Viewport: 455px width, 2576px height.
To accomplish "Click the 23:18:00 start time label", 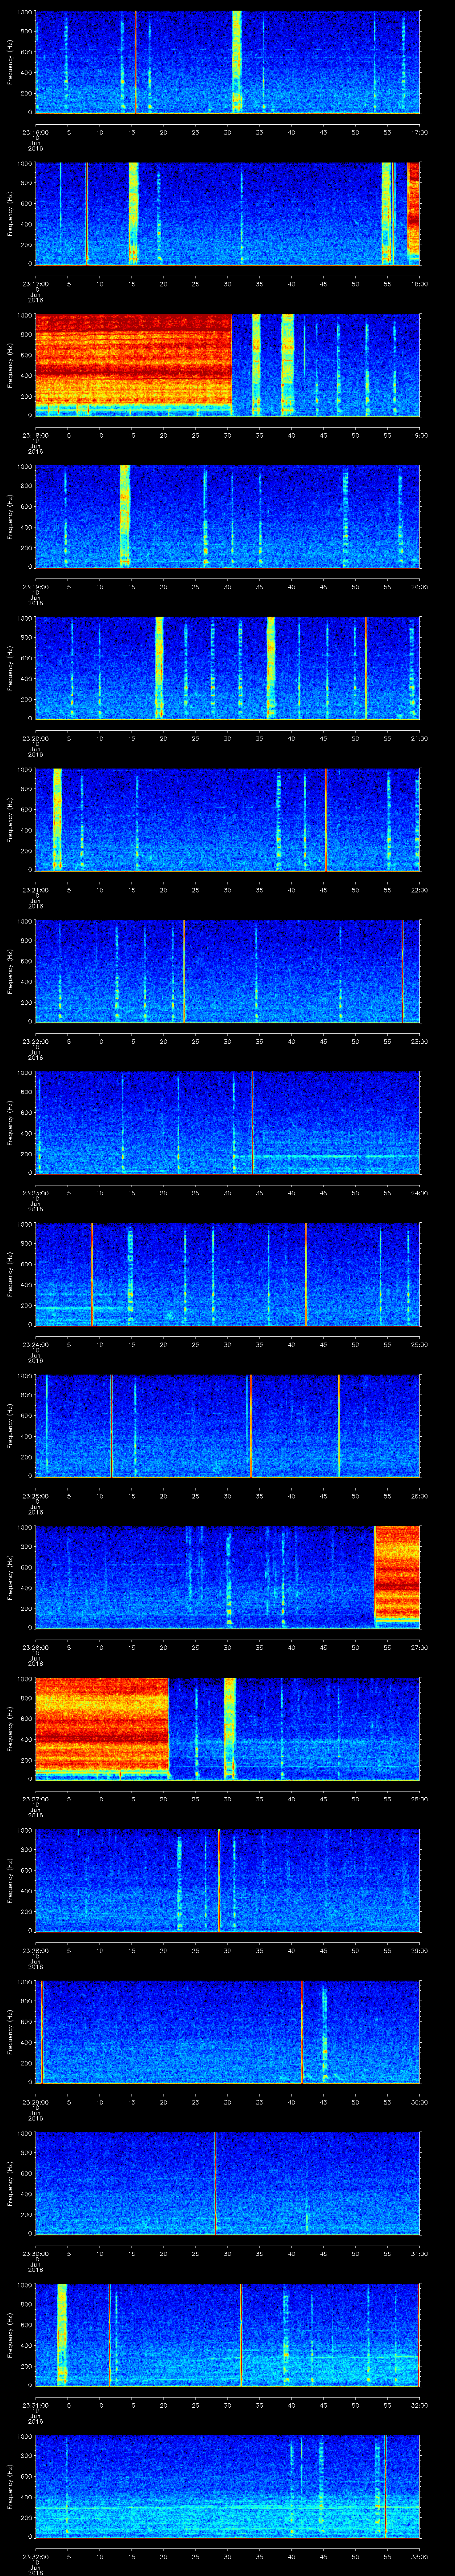I will coord(35,435).
